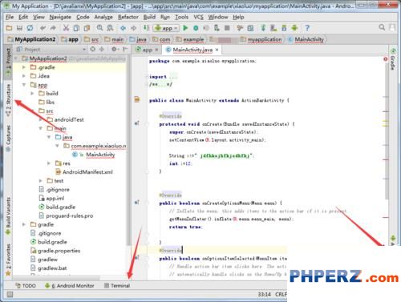Toggle the Android Monitor tool window
This screenshot has height=302, width=401.
point(69,286)
